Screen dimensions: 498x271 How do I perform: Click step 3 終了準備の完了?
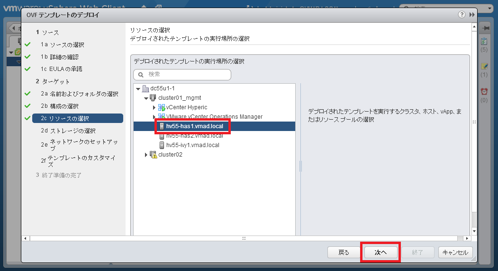59,175
